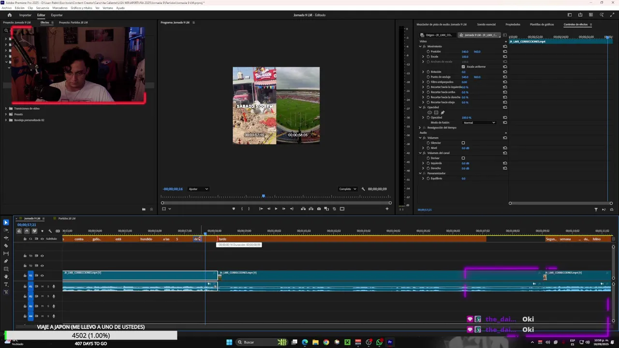The width and height of the screenshot is (619, 348).
Task: Collapse the Movimiento effect group
Action: pos(420,46)
